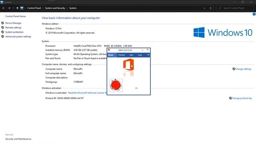This screenshot has width=256, height=144.
Task: Click Change settings link
Action: [243, 69]
